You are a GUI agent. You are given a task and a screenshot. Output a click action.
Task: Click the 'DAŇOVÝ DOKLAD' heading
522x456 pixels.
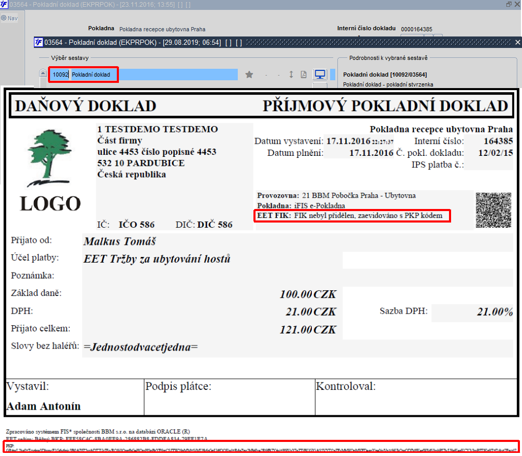click(86, 106)
